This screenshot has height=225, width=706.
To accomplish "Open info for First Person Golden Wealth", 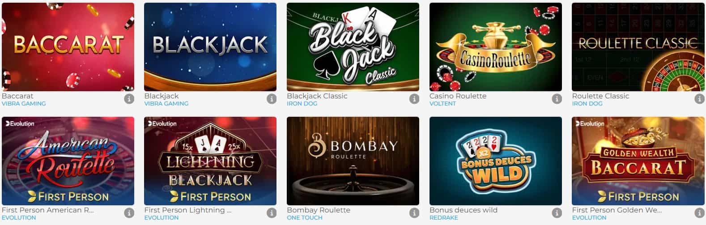I will point(699,213).
